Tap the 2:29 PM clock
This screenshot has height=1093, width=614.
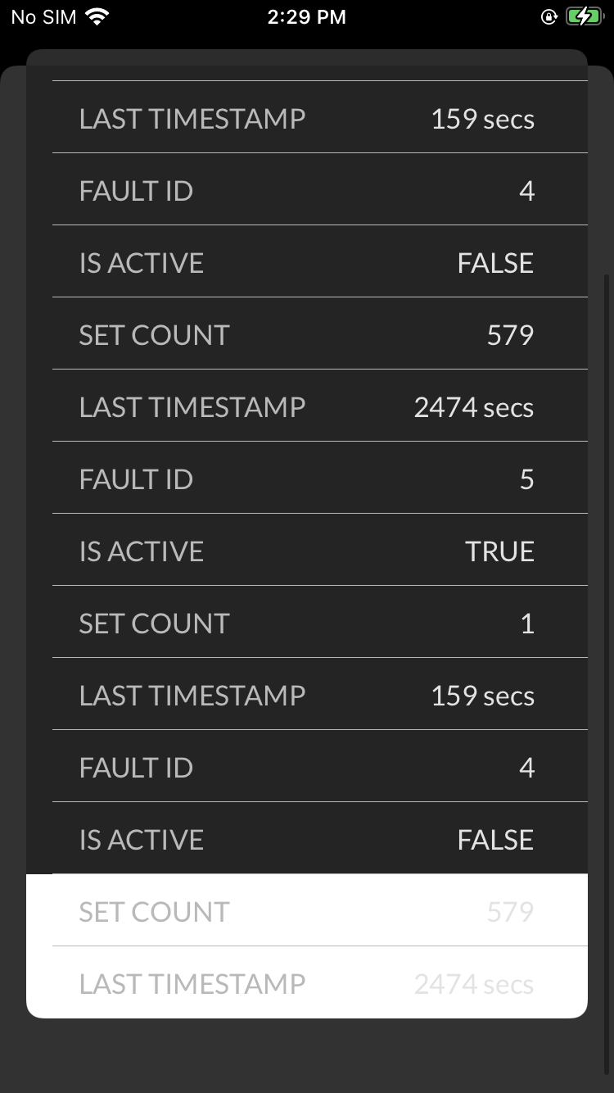point(307,17)
